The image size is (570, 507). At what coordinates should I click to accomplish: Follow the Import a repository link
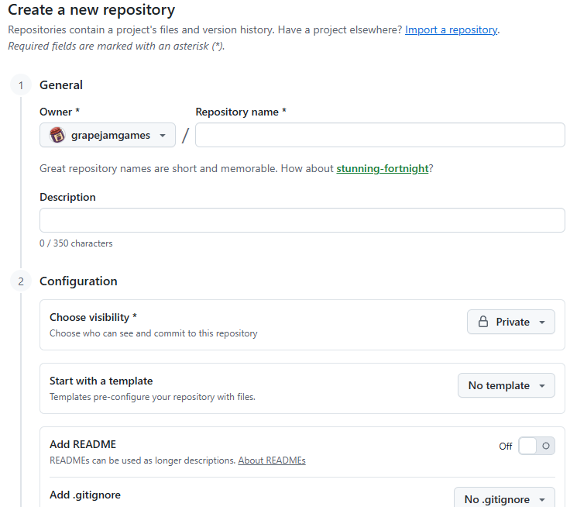click(x=451, y=30)
